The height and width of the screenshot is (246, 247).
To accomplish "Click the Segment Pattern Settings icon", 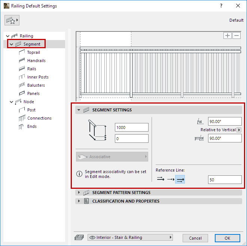I will click(x=86, y=193).
